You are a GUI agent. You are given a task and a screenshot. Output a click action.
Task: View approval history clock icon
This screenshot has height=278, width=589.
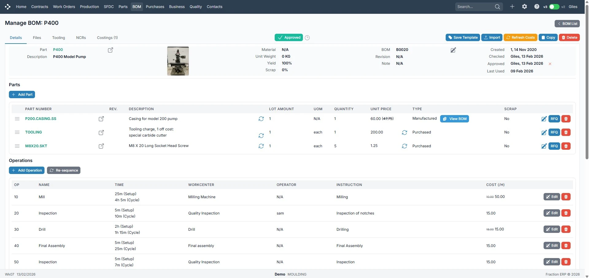tap(307, 38)
